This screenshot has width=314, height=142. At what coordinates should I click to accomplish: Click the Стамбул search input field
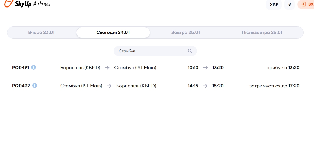click(x=151, y=51)
